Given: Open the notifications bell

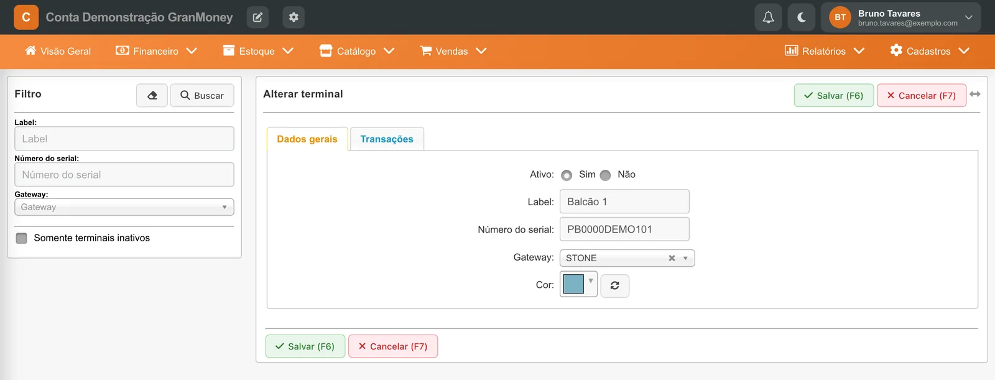Looking at the screenshot, I should (x=769, y=17).
